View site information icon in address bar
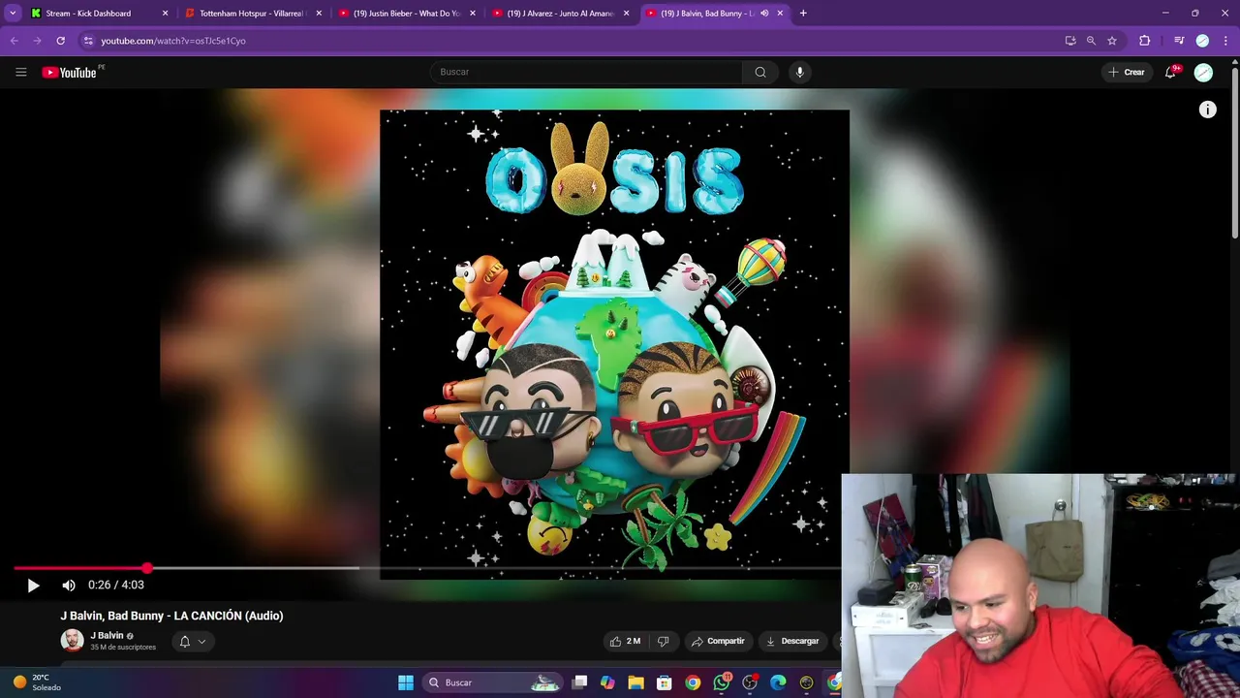The height and width of the screenshot is (698, 1240). coord(88,41)
